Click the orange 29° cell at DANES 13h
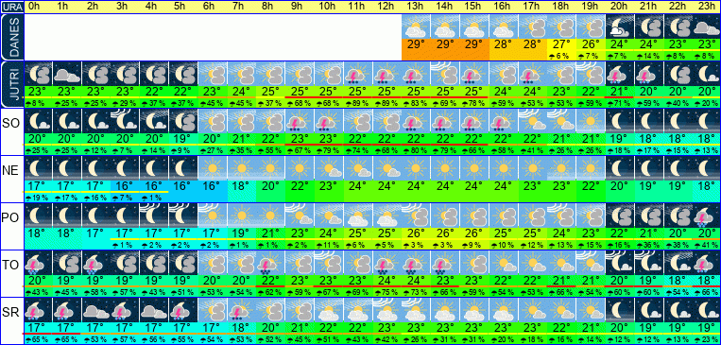This screenshot has width=721, height=345. [416, 45]
